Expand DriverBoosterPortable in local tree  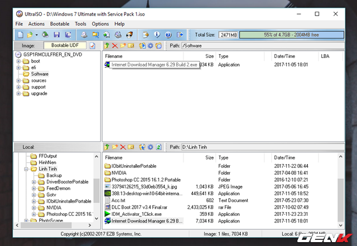click(33, 182)
